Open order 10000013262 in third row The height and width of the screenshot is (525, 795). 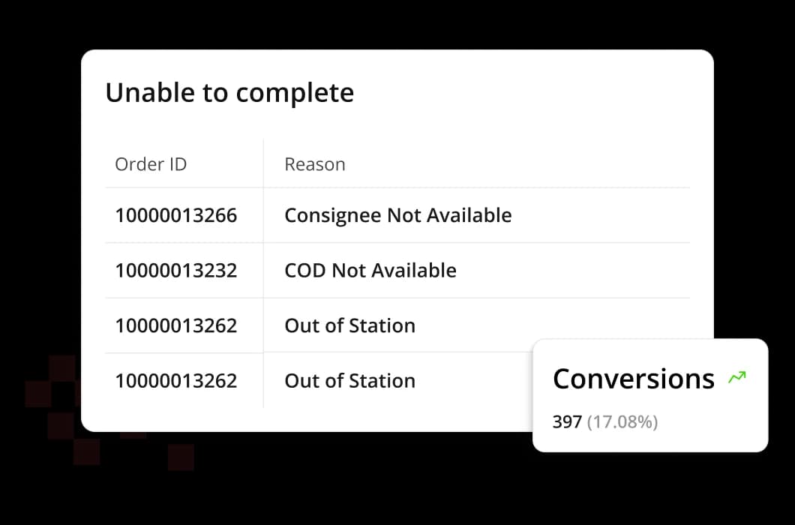(175, 325)
